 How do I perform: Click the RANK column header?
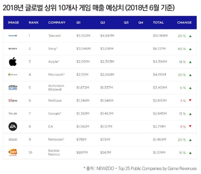pos(34,22)
